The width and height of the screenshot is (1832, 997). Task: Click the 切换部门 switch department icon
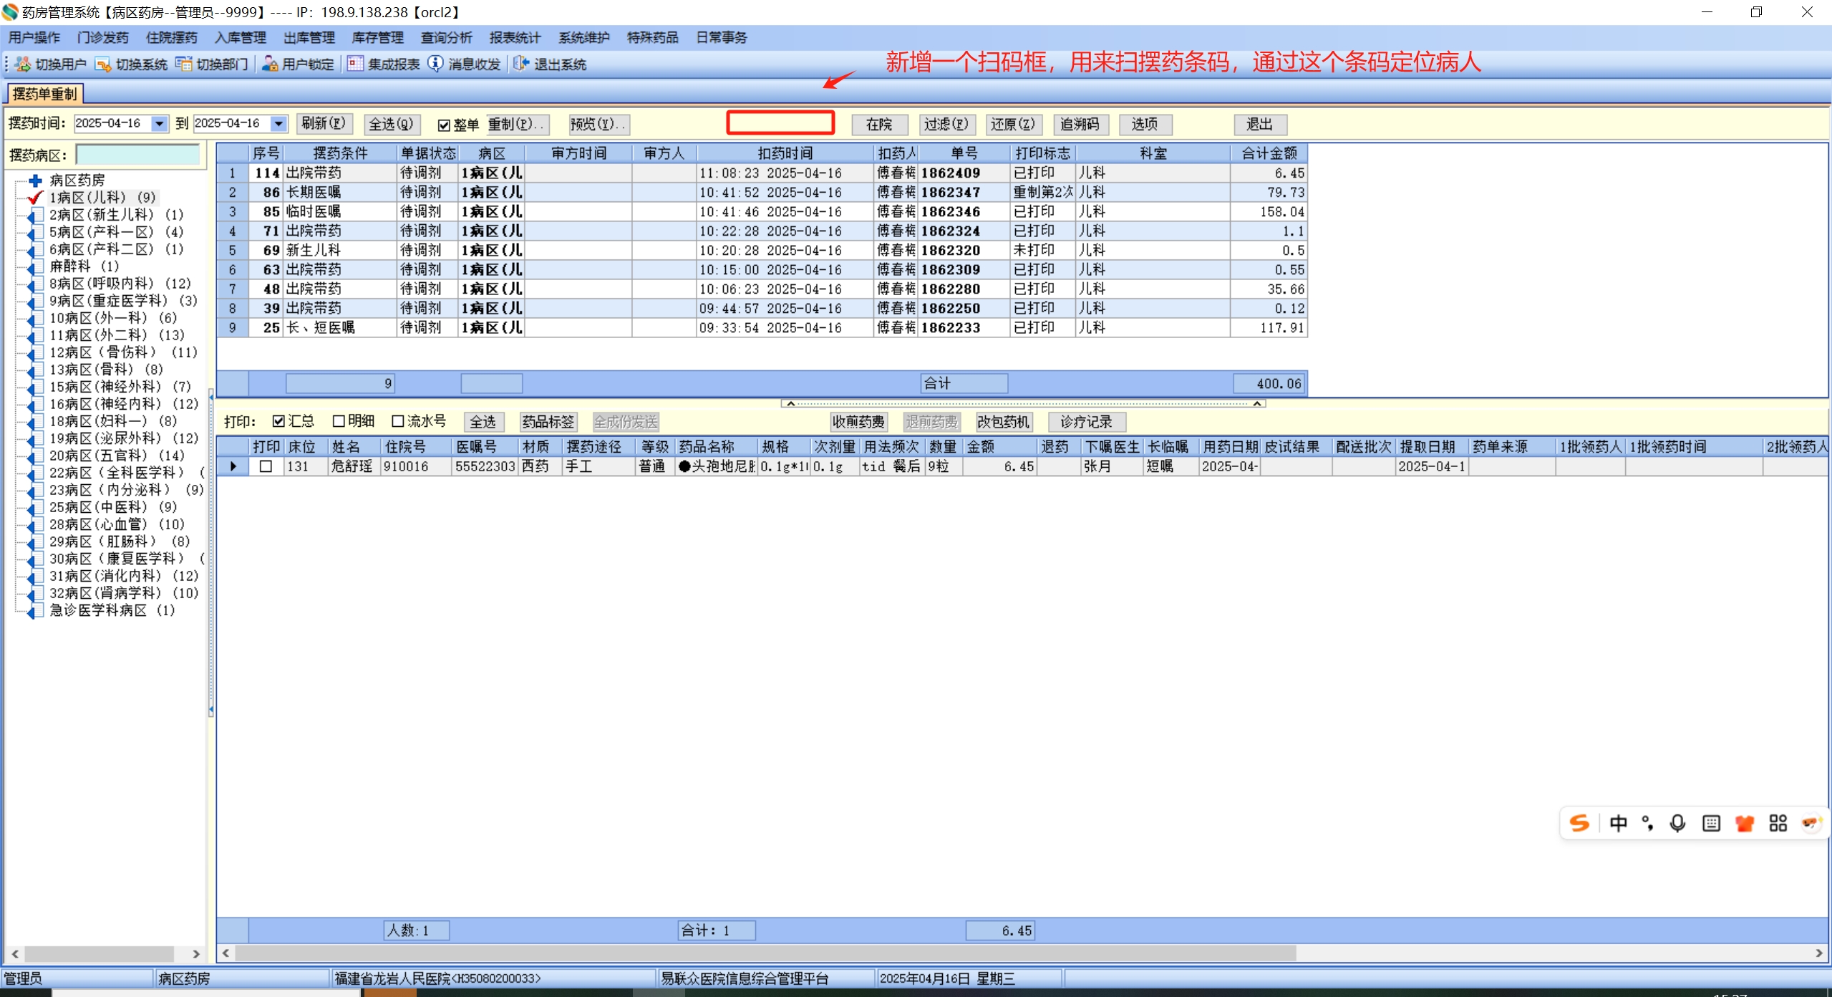tap(184, 64)
